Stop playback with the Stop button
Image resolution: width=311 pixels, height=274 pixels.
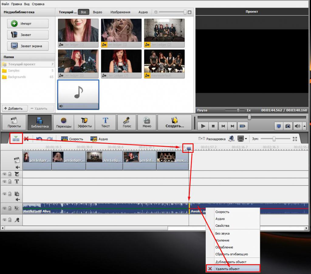click(x=213, y=126)
